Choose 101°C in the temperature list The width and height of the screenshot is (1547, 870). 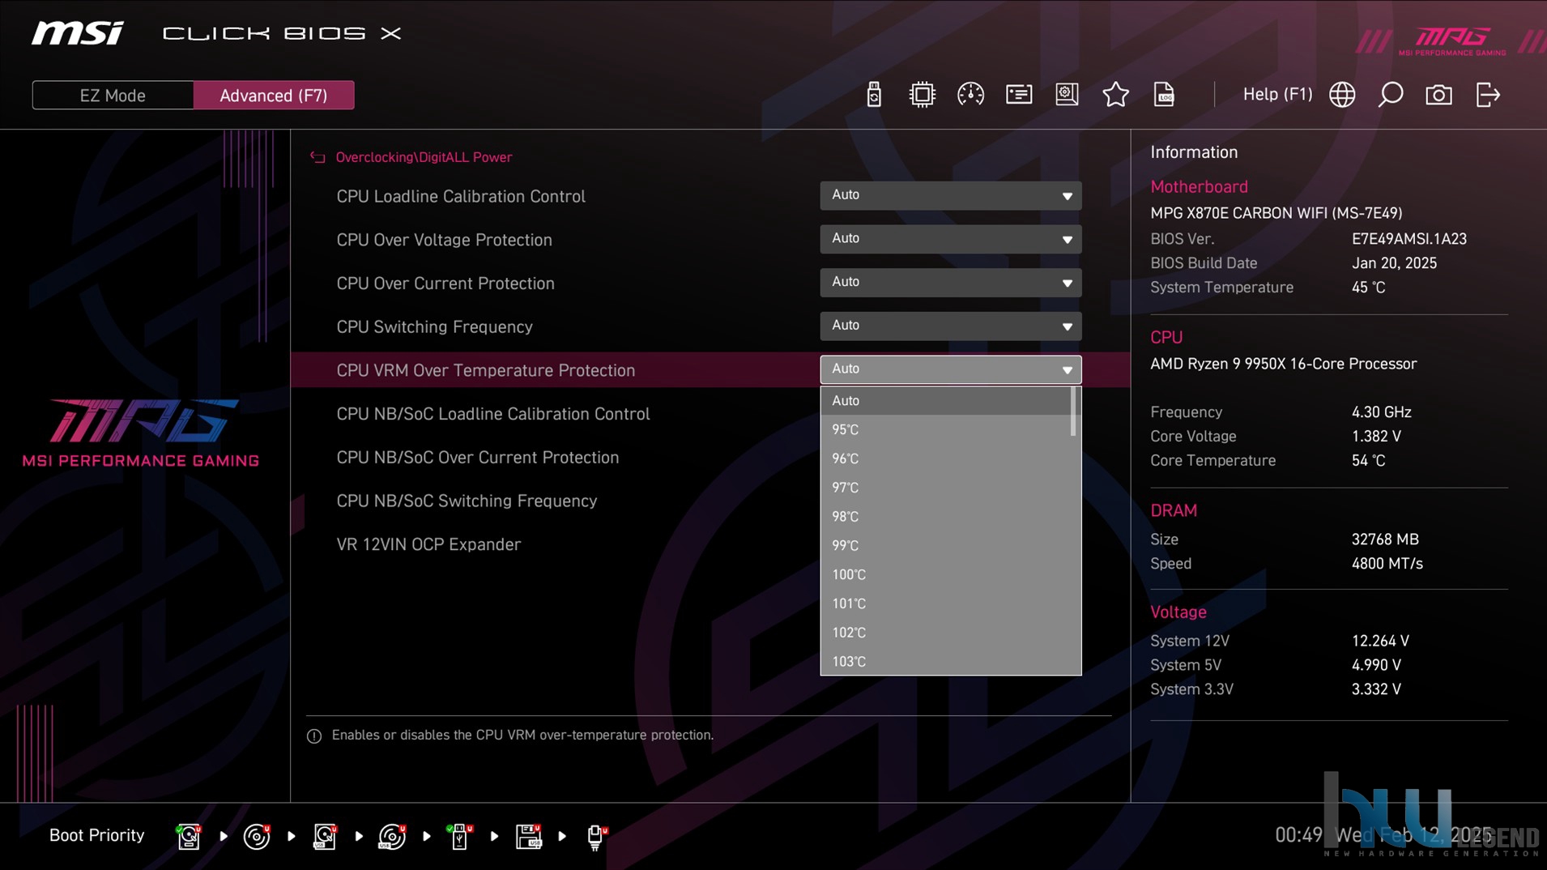click(945, 604)
